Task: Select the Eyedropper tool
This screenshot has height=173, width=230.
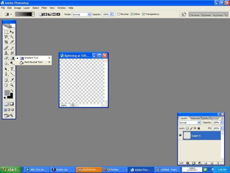Action: [12, 80]
